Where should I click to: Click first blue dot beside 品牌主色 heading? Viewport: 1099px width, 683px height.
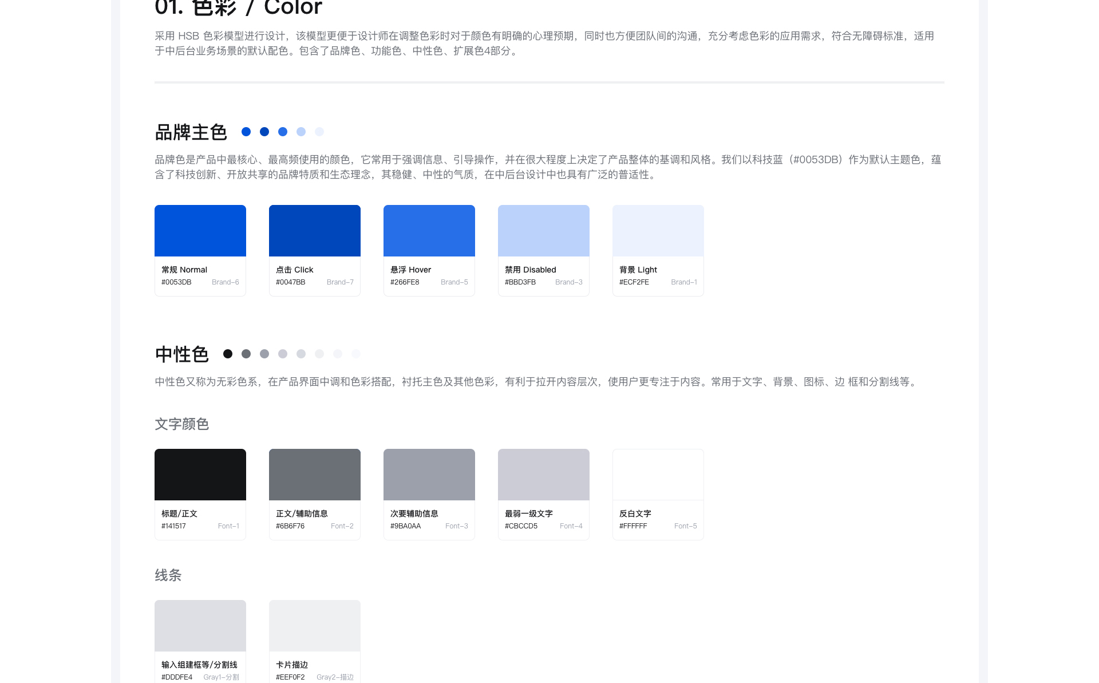coord(246,132)
